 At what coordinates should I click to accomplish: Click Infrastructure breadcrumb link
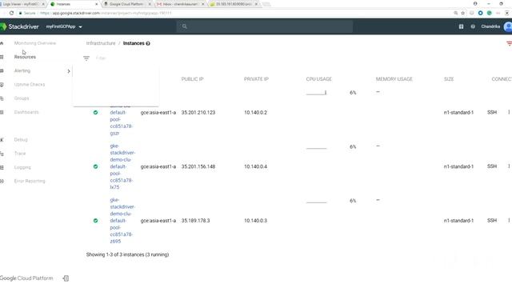click(101, 43)
